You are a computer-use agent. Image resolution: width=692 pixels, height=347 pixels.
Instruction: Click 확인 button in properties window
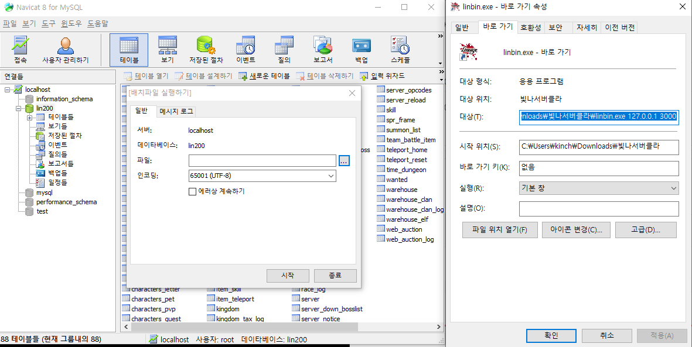pos(551,335)
